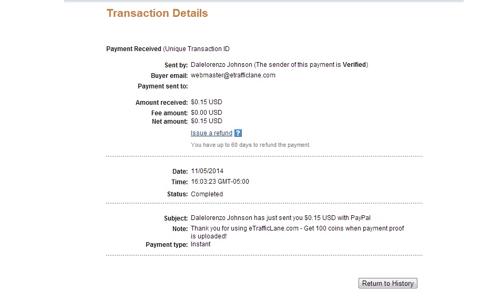
Task: Click the time 16:03:23 GMT-05:00
Action: (220, 182)
